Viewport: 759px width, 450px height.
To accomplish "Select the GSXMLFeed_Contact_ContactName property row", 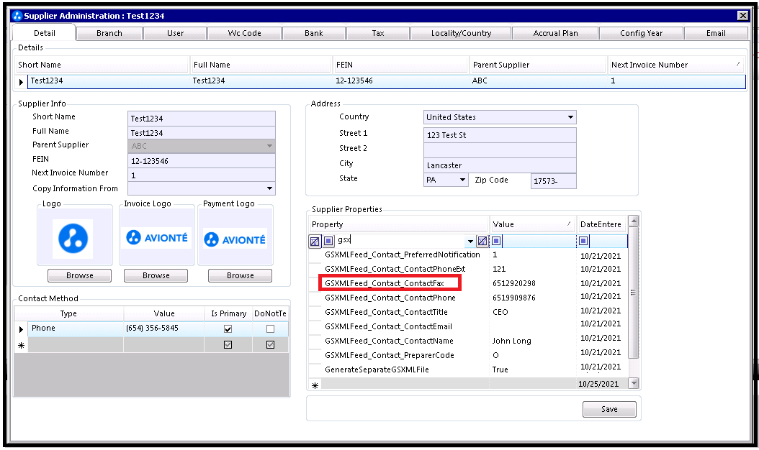I will pyautogui.click(x=468, y=341).
